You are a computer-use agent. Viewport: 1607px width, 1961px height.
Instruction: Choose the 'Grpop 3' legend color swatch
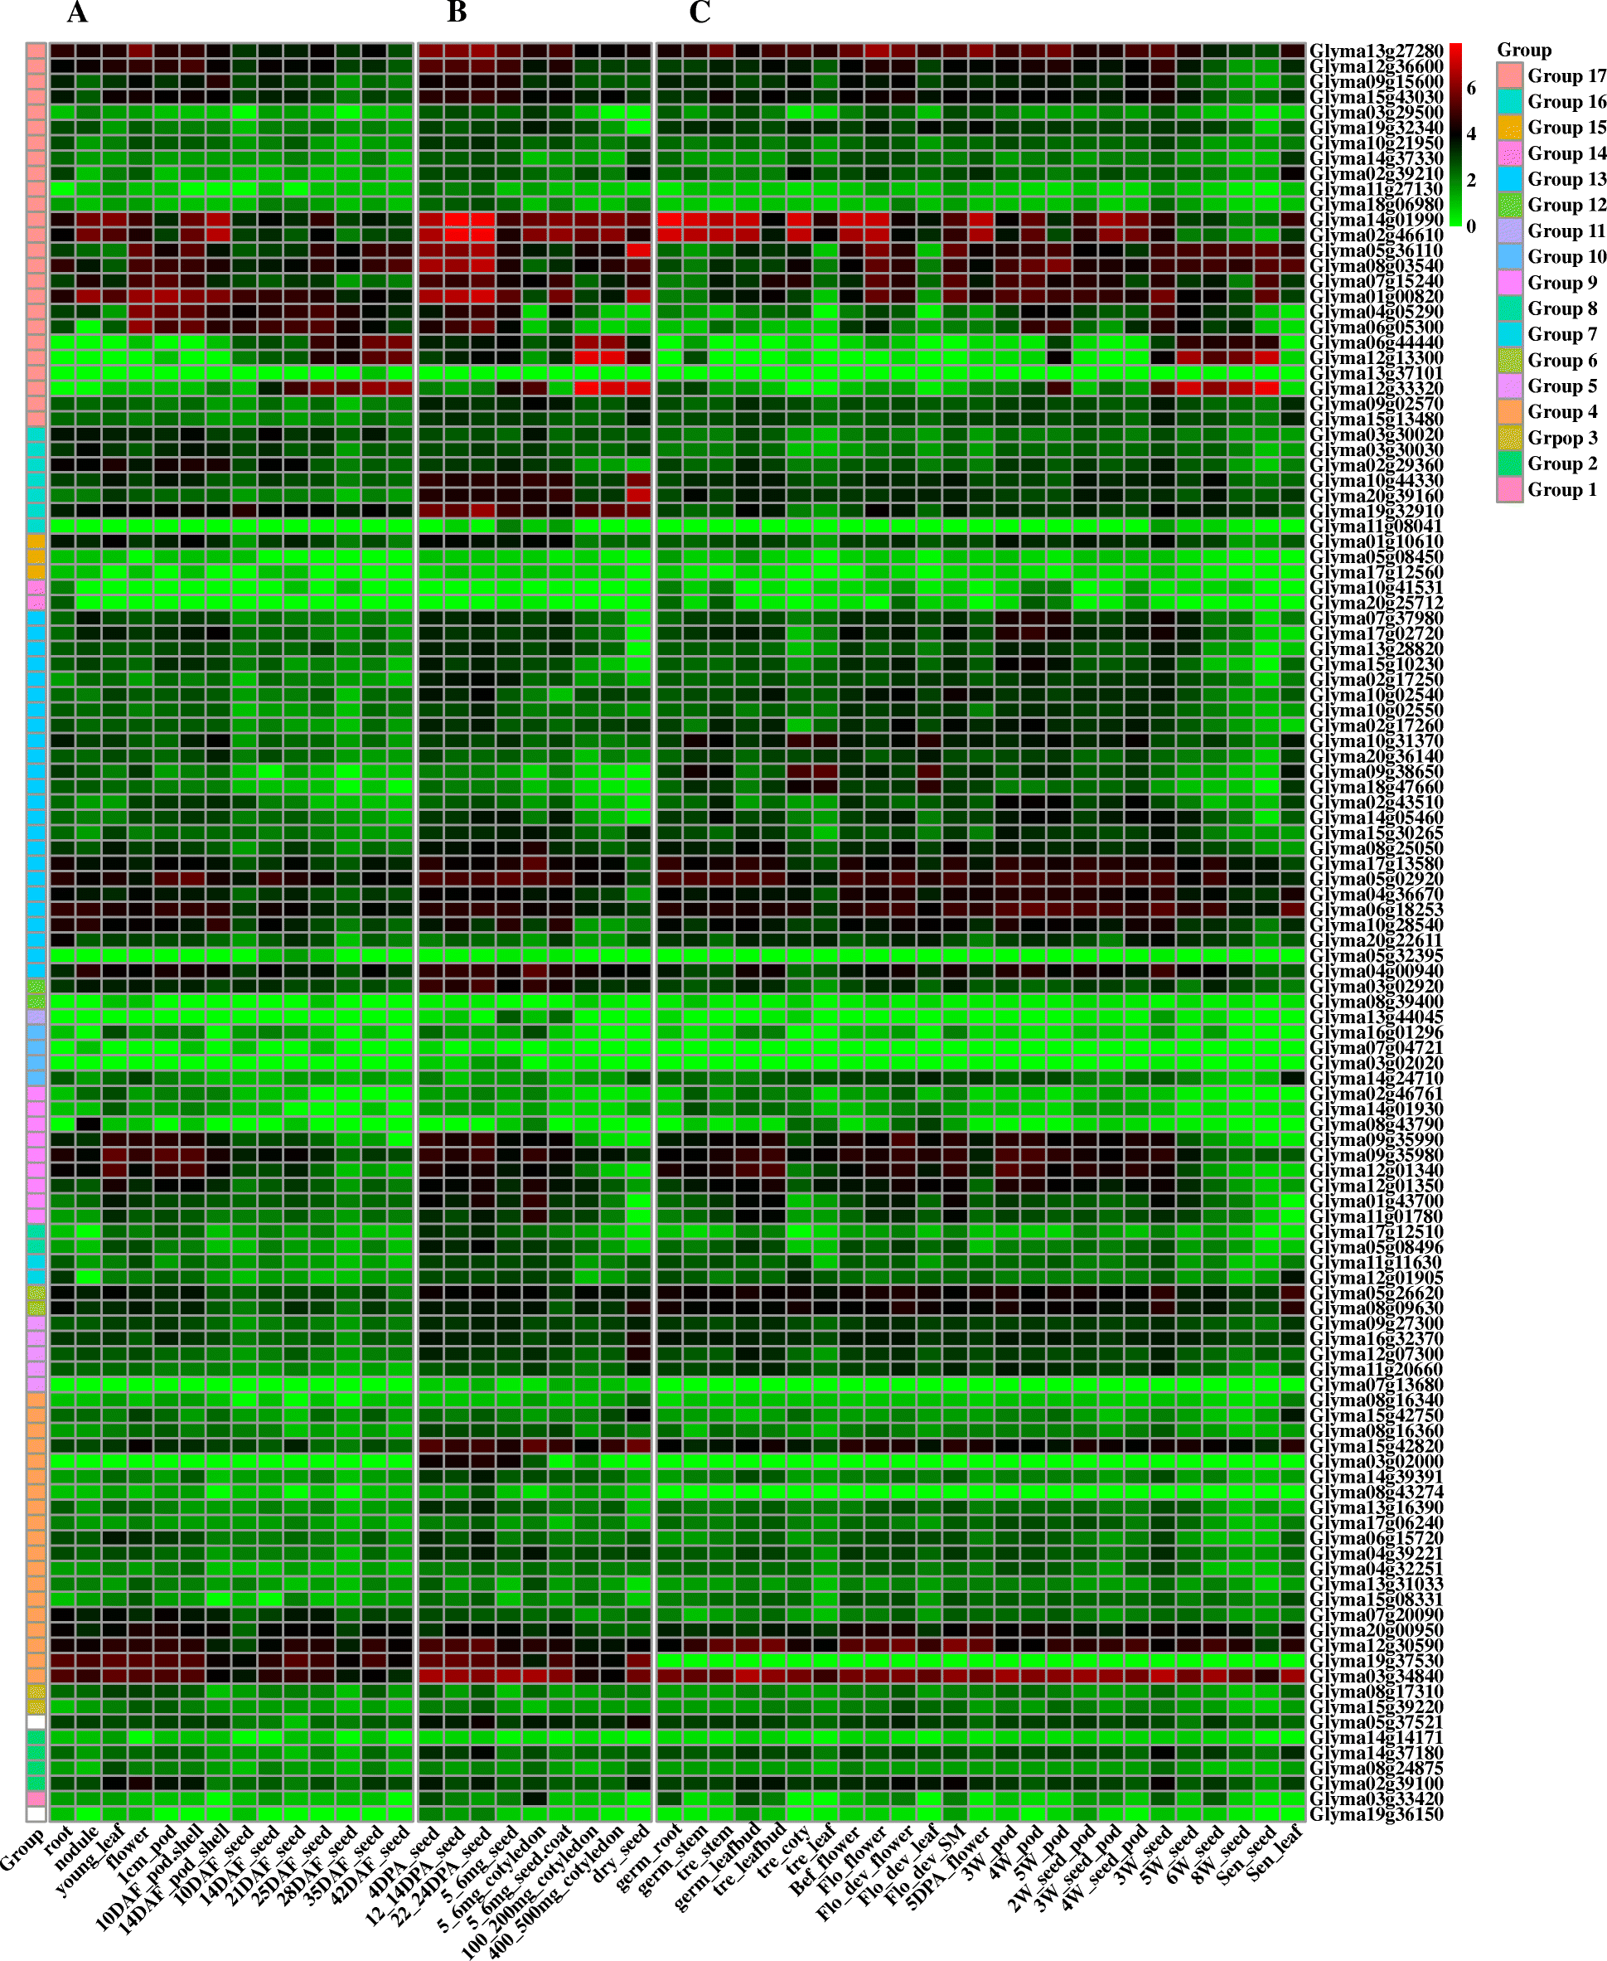point(1509,438)
